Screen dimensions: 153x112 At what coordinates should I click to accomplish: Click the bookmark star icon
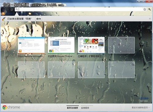145,9
